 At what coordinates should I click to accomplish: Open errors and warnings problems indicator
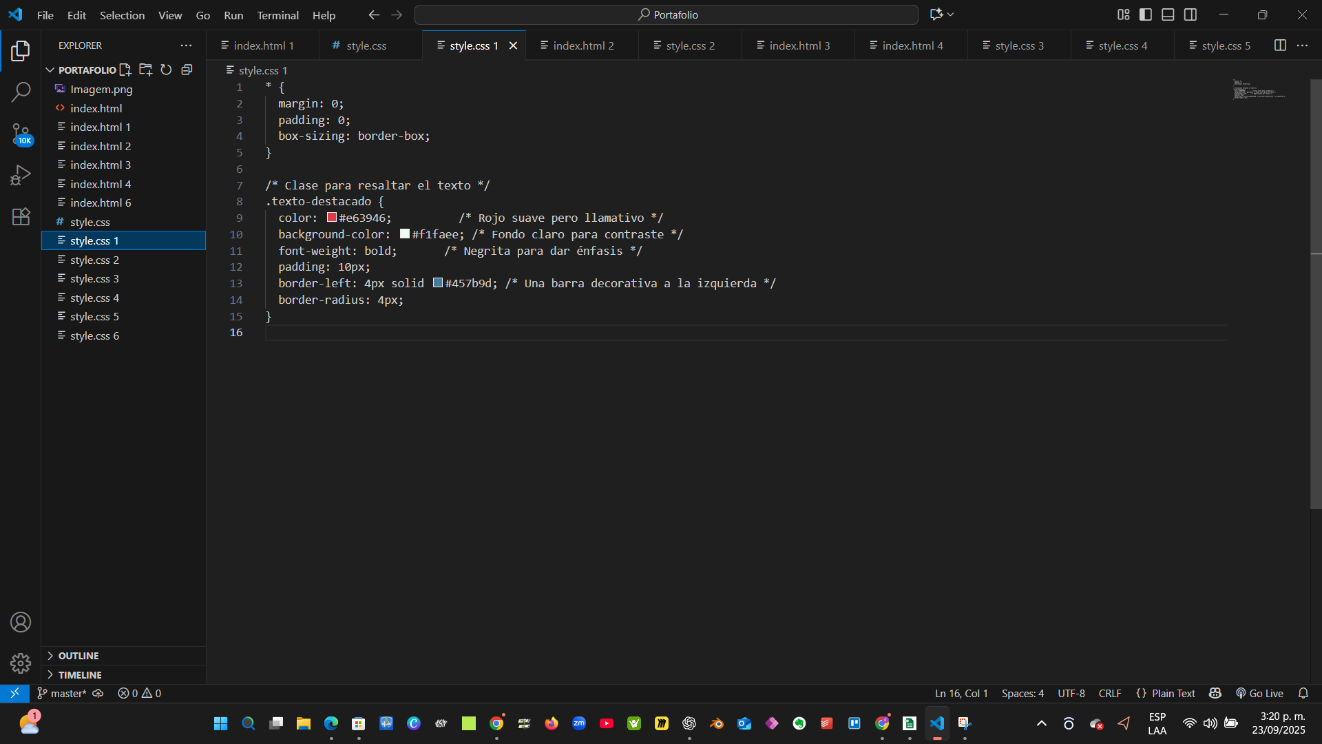[139, 693]
